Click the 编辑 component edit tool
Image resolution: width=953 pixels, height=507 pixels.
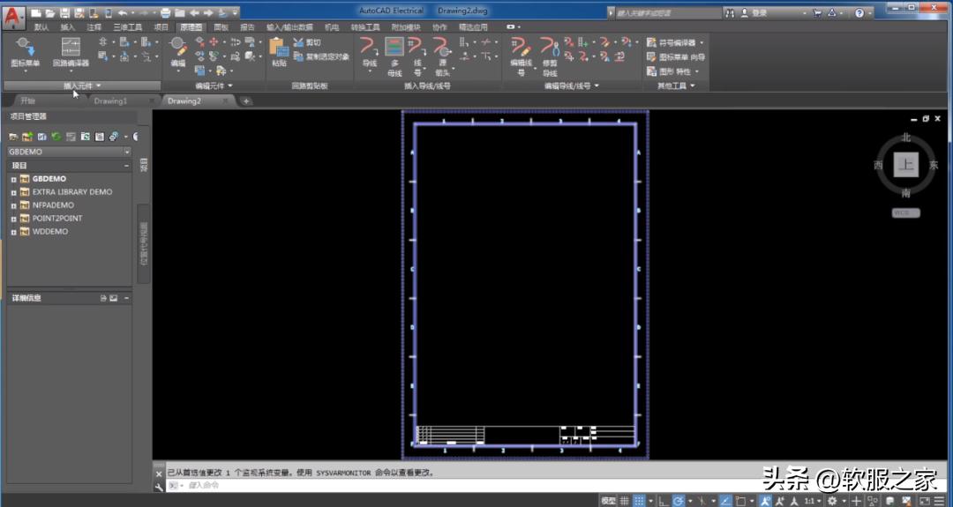(x=177, y=50)
